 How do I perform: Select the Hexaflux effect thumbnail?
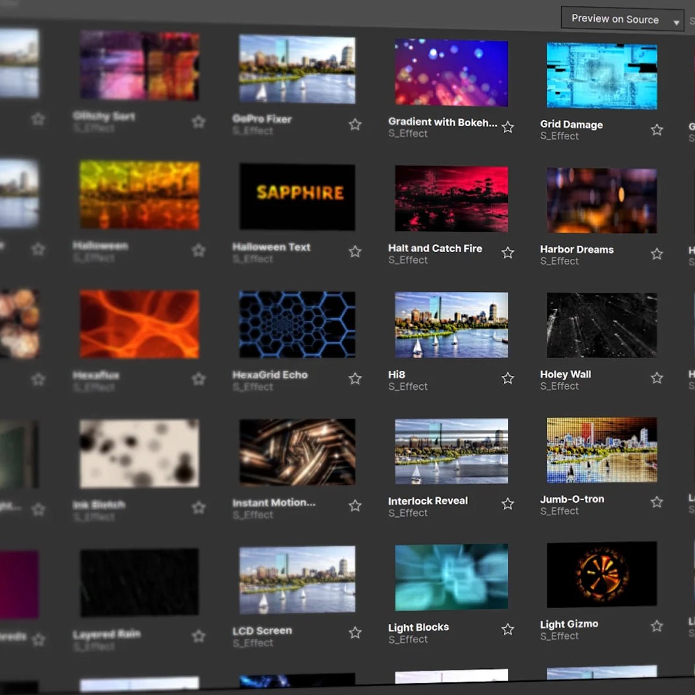click(139, 324)
